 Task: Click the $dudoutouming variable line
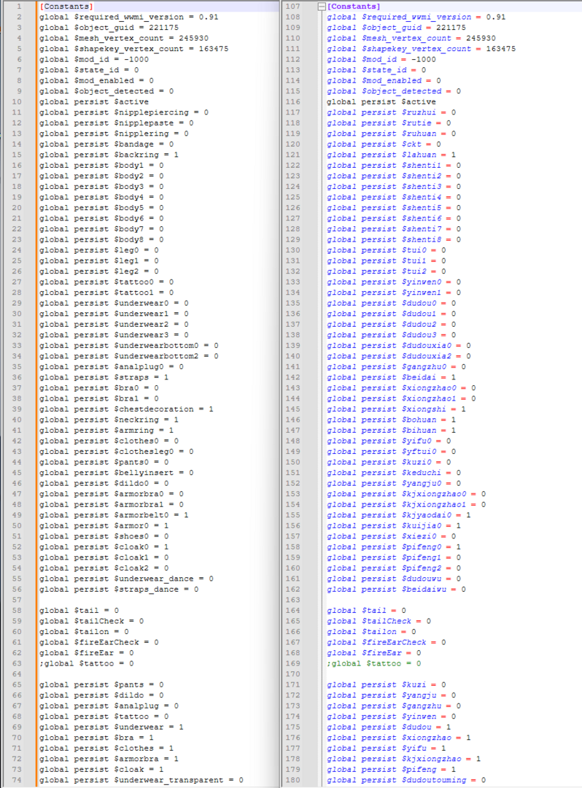(x=406, y=780)
